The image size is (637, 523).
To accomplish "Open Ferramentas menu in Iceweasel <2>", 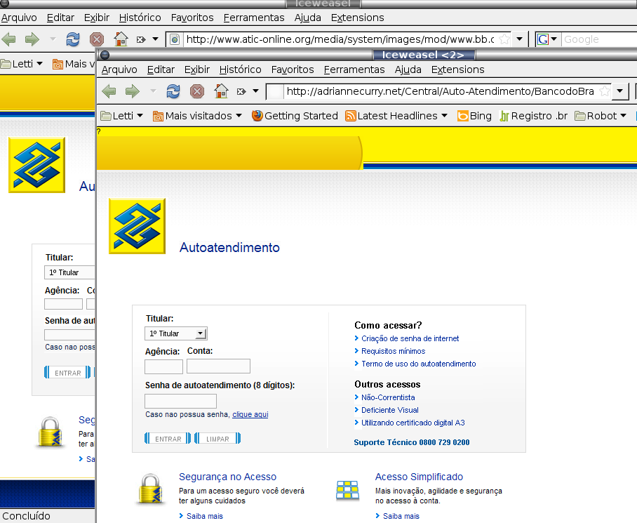I will (x=354, y=69).
